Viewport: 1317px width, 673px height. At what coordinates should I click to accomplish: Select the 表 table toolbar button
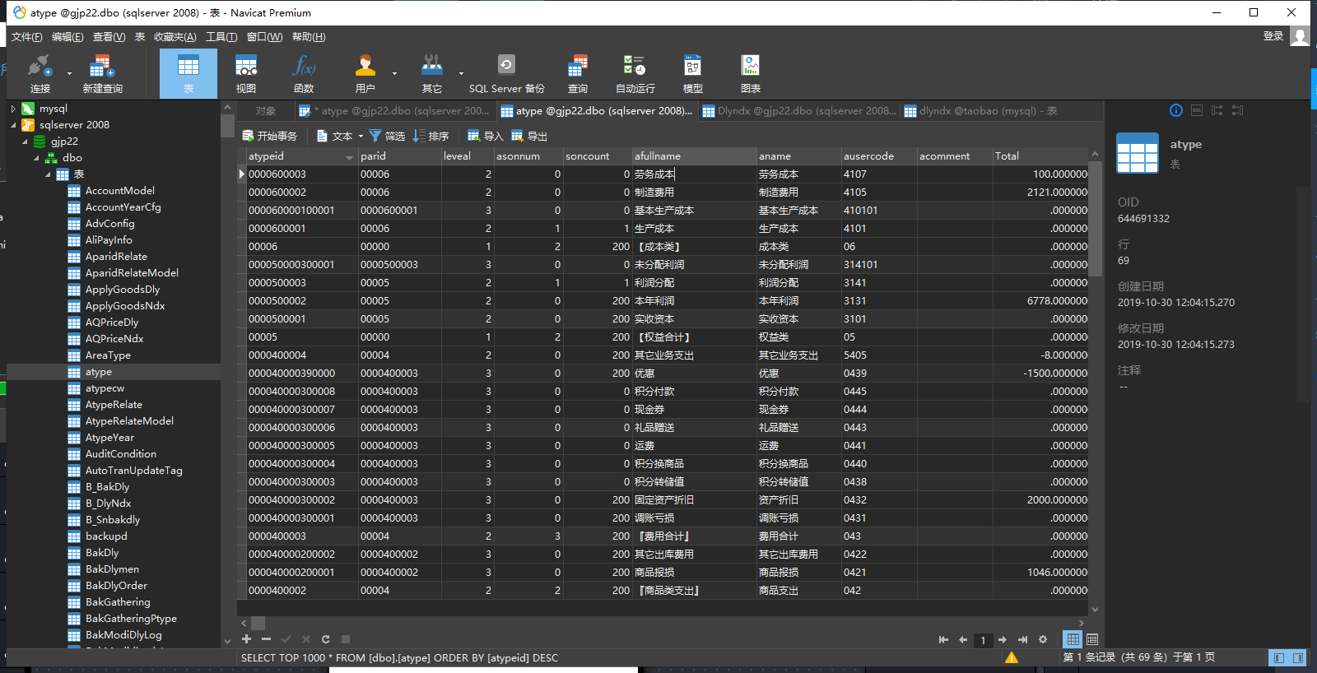click(x=188, y=73)
